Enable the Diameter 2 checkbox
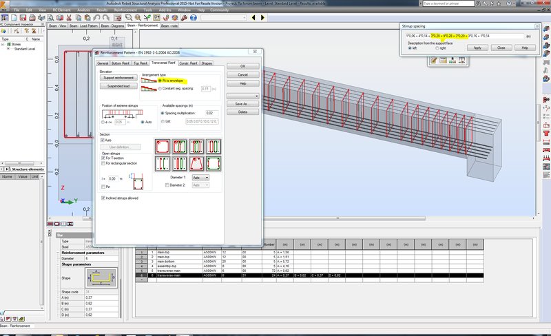Image resolution: width=551 pixels, height=336 pixels. (x=167, y=185)
